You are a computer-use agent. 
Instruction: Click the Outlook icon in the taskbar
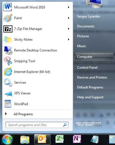coord(42,139)
